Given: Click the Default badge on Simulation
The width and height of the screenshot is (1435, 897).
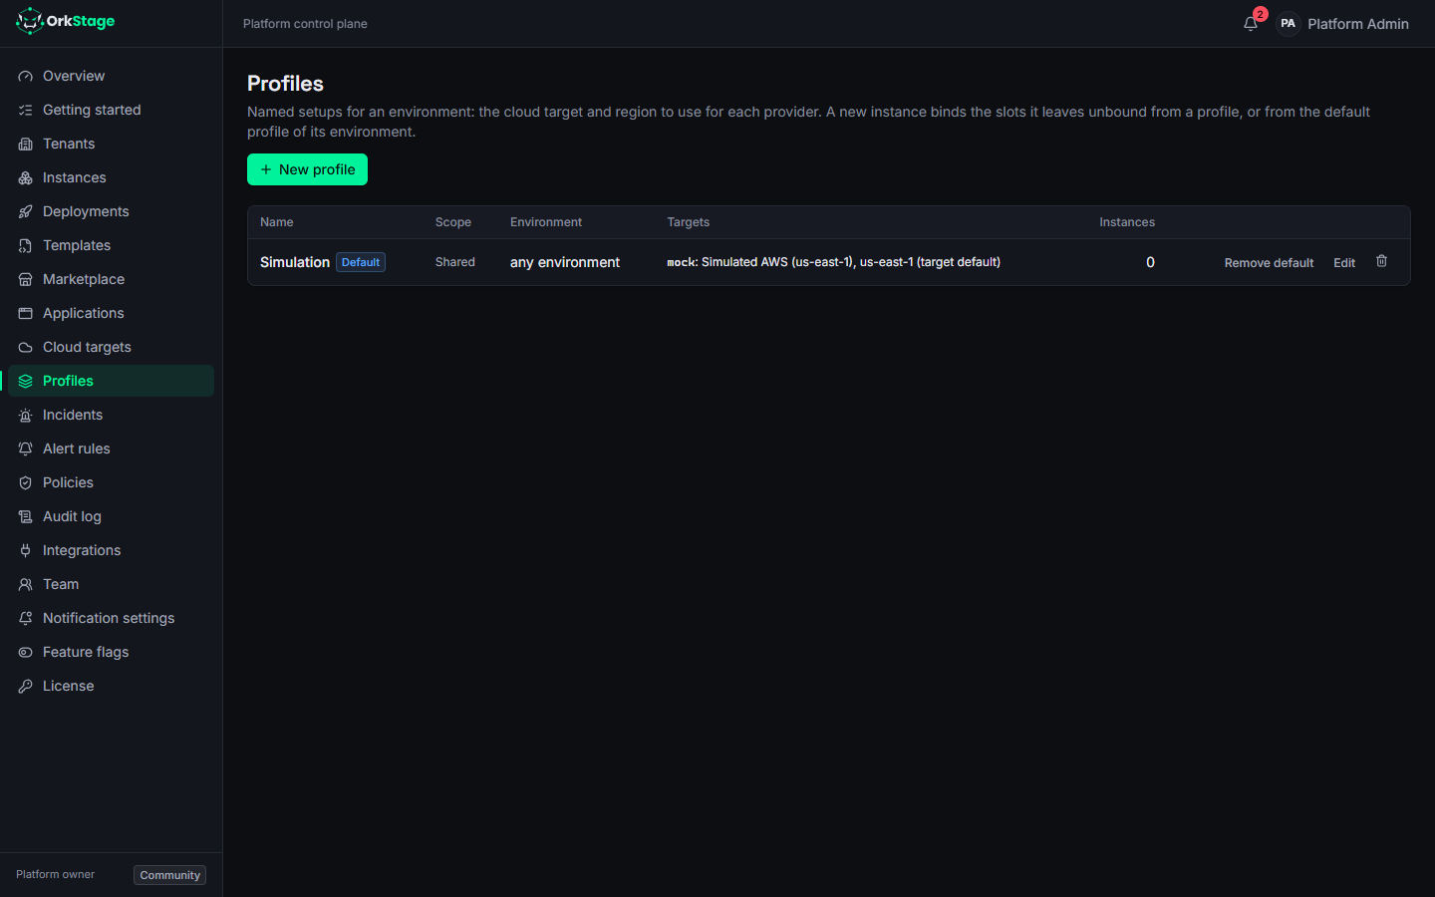Looking at the screenshot, I should pyautogui.click(x=361, y=262).
